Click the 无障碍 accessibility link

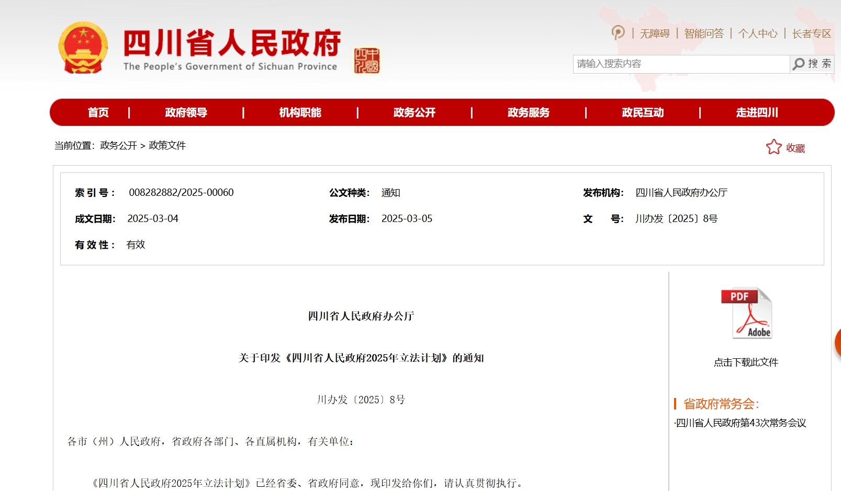(655, 33)
